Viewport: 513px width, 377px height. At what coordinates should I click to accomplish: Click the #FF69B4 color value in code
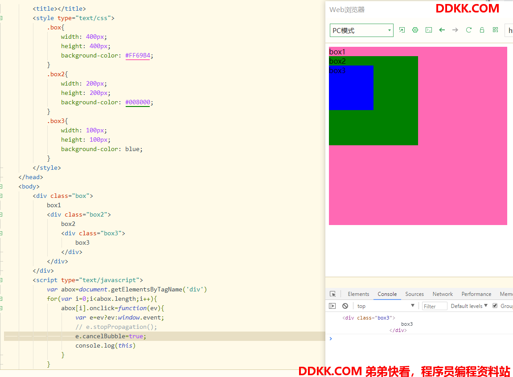[138, 55]
